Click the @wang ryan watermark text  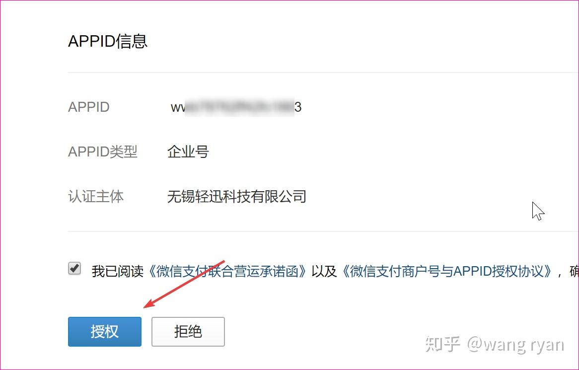(516, 345)
